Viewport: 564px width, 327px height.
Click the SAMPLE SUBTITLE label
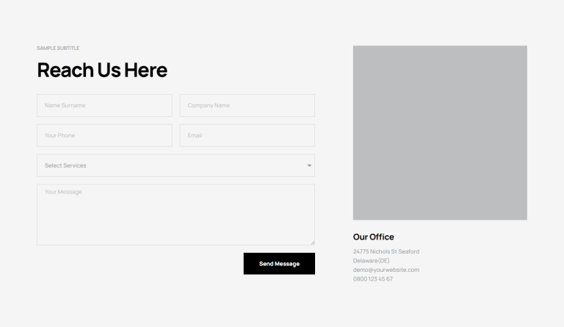click(x=58, y=48)
